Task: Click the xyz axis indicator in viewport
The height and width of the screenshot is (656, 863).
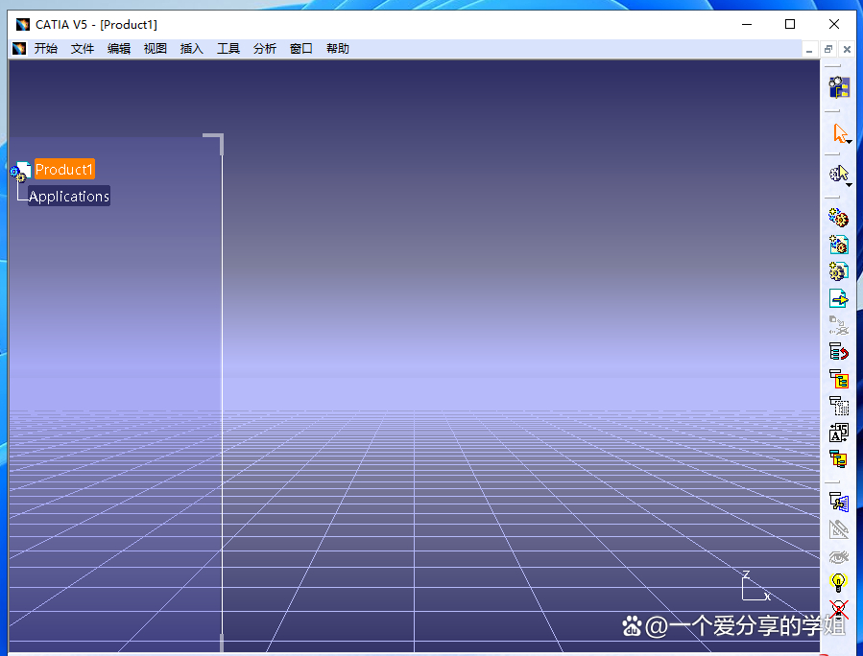Action: click(x=755, y=586)
